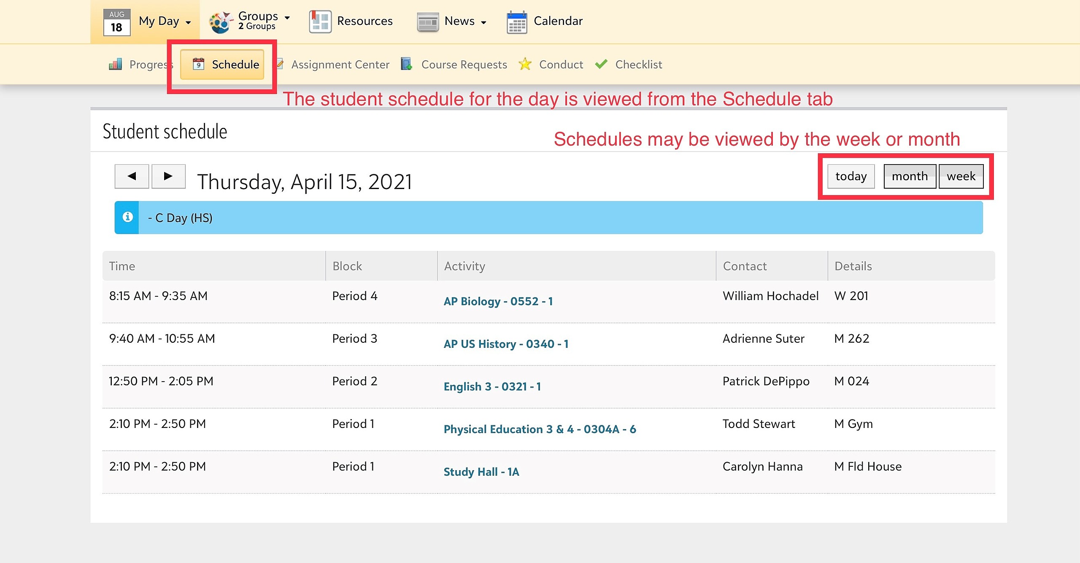Open Study Hall - 1A link
This screenshot has width=1080, height=563.
click(481, 472)
